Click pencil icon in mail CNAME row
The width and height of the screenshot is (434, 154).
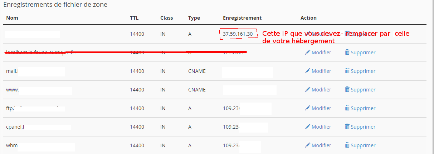(x=307, y=71)
